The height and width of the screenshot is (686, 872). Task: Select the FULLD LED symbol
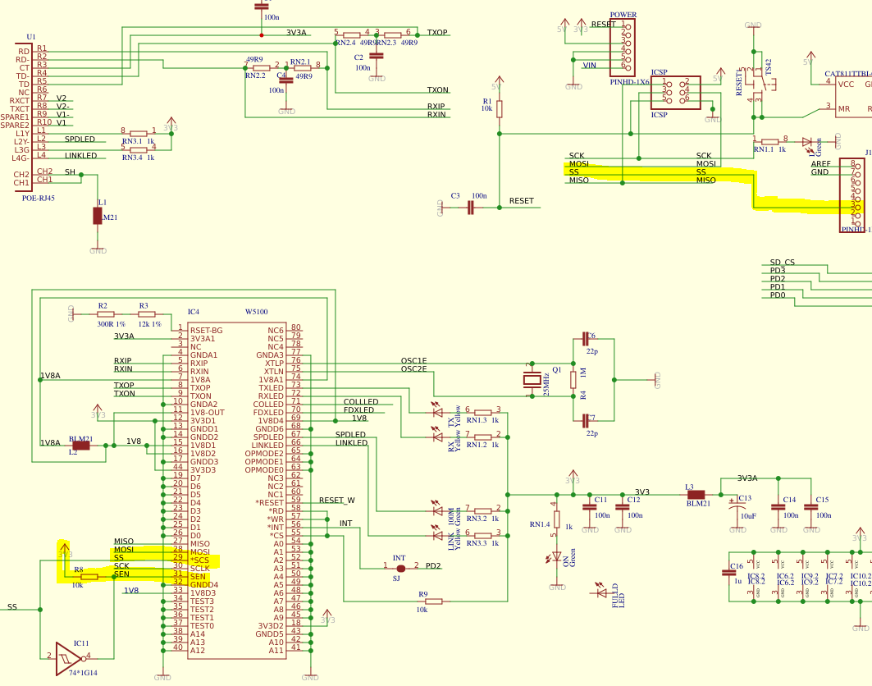600,592
